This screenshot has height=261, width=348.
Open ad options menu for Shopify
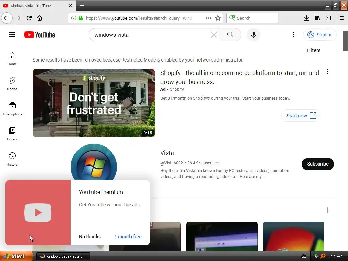click(327, 72)
